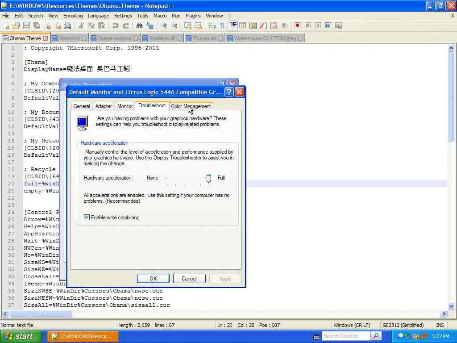This screenshot has height=343, width=457.
Task: Click the Save toolbar icon
Action: click(x=26, y=25)
